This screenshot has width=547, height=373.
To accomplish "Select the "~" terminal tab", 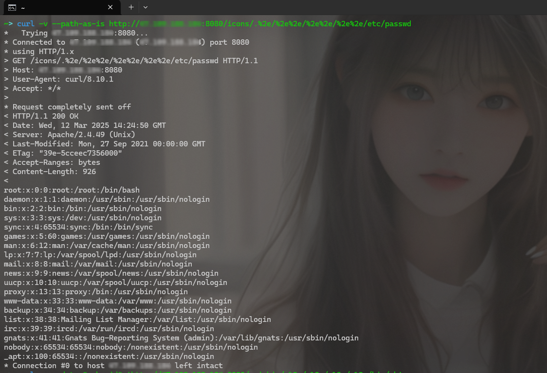I will [x=62, y=8].
